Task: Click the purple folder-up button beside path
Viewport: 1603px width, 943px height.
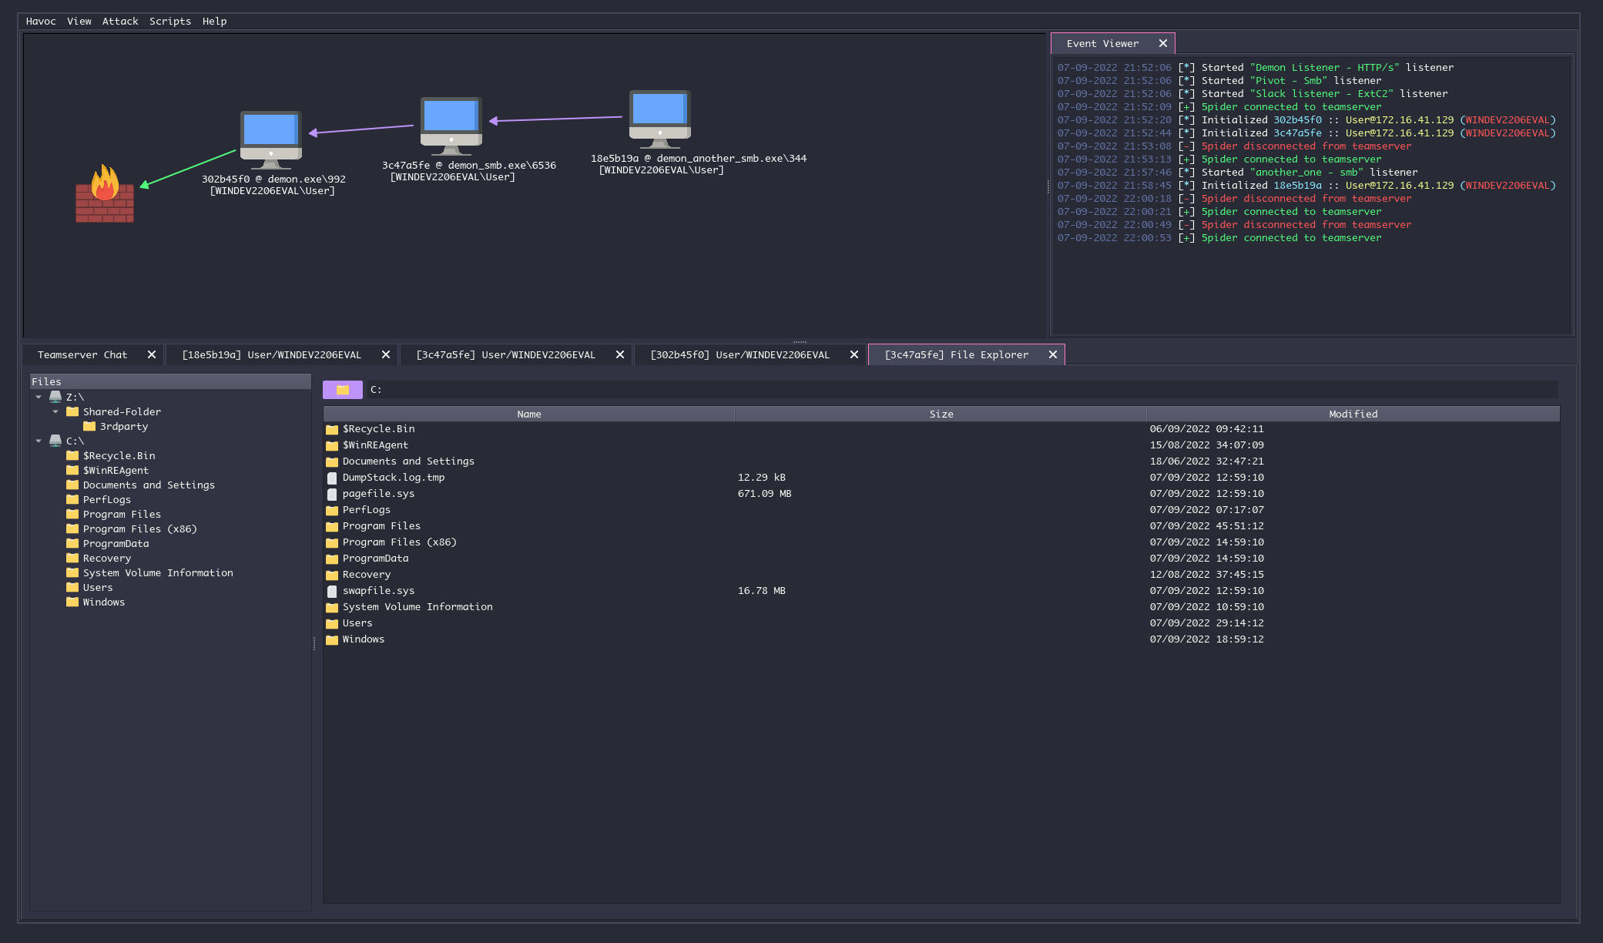Action: [x=342, y=390]
